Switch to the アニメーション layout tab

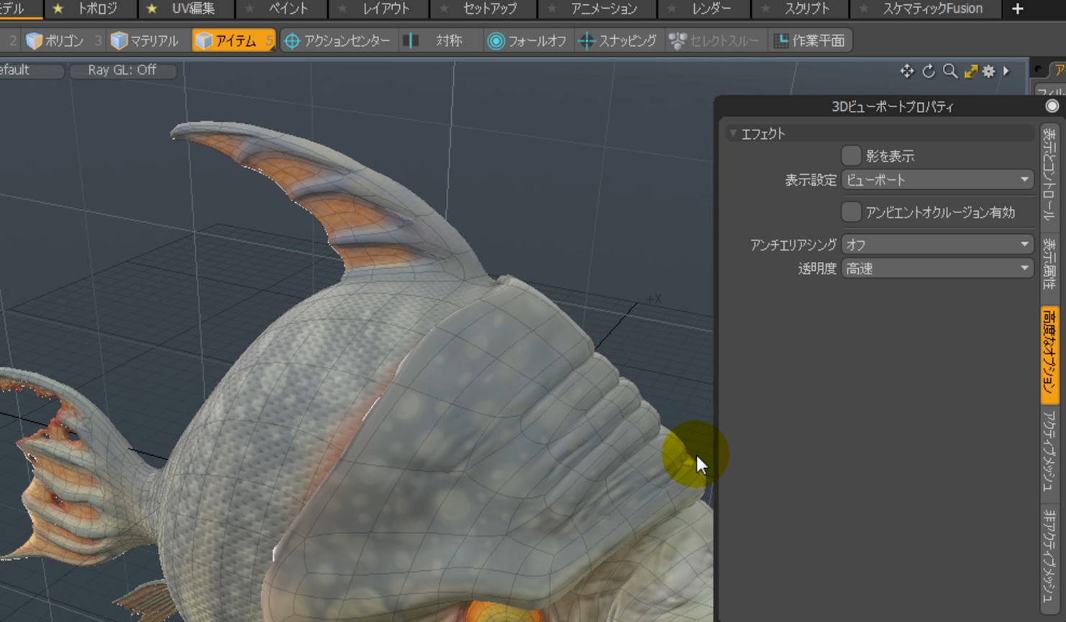(x=603, y=9)
